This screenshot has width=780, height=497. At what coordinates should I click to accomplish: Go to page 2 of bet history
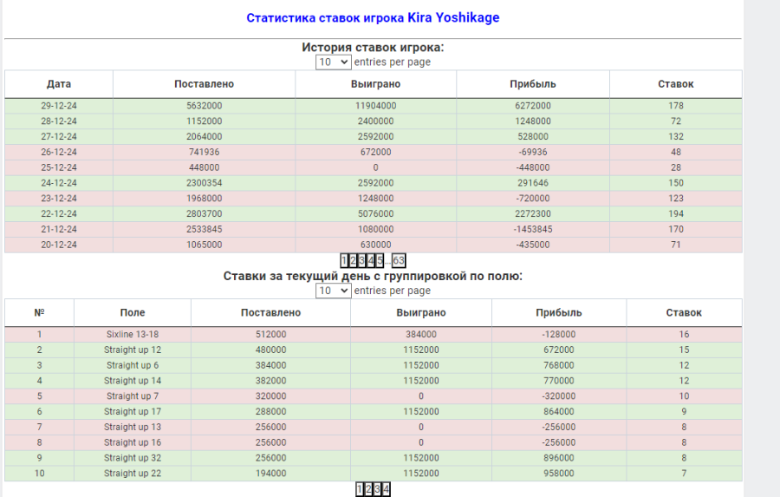353,260
